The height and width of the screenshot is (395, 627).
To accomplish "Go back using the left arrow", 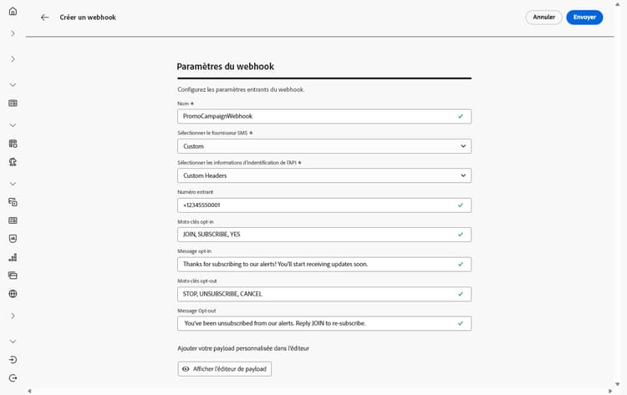I will (x=45, y=18).
